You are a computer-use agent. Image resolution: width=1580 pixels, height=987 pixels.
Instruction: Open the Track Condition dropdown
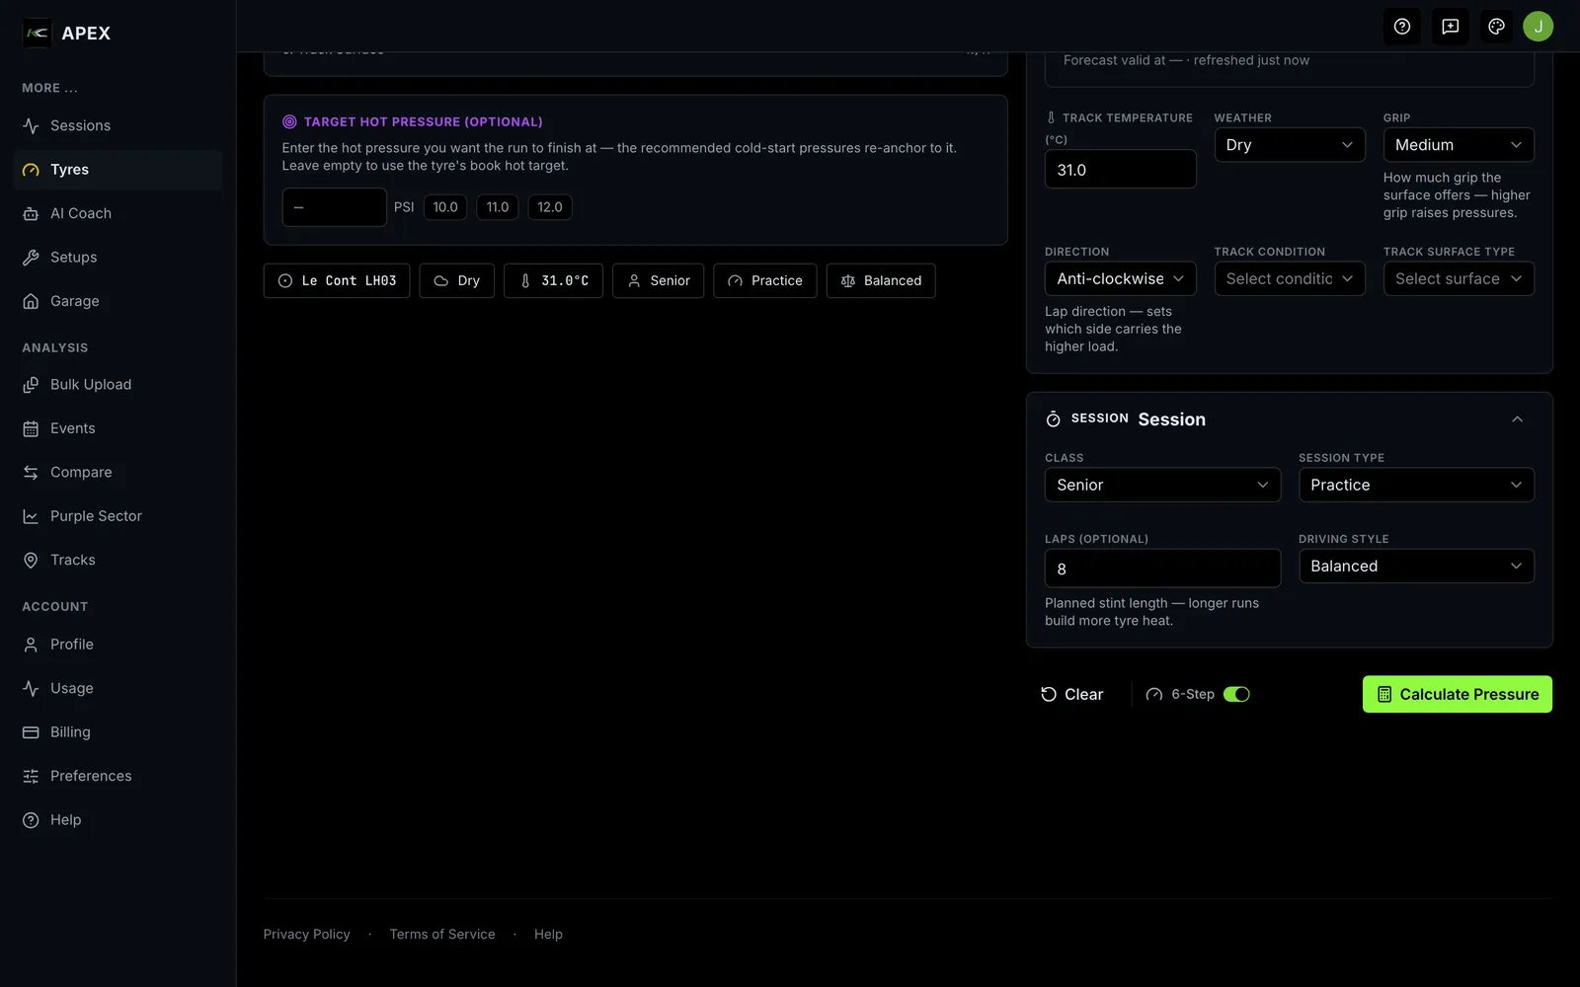click(1289, 278)
